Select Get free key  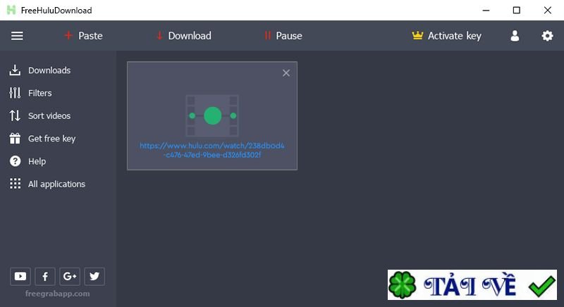(x=42, y=139)
